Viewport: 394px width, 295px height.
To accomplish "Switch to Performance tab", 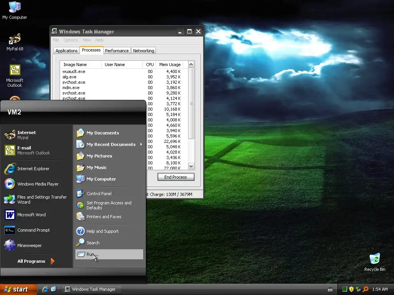I will point(117,51).
